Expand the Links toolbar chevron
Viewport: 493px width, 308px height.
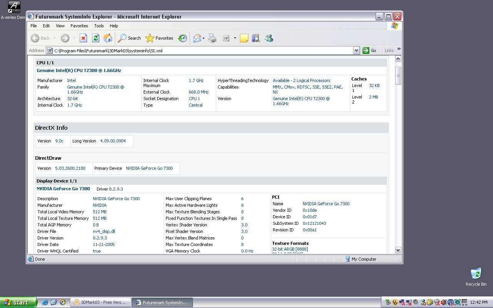[x=399, y=49]
